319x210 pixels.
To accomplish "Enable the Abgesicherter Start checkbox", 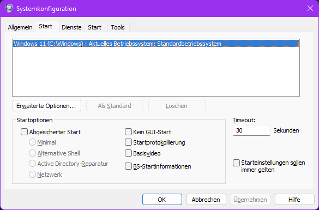I will coord(24,132).
